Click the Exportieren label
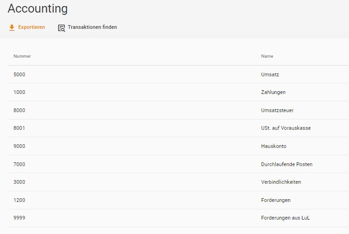The image size is (349, 234). coord(32,27)
